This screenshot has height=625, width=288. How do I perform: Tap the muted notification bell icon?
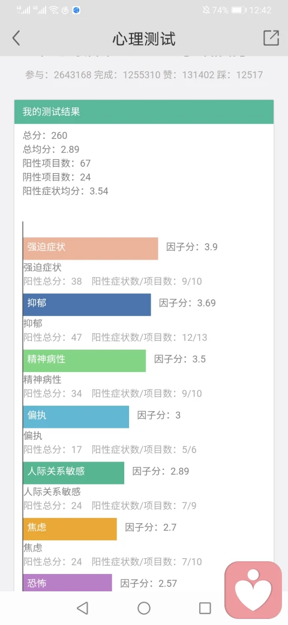(x=206, y=10)
